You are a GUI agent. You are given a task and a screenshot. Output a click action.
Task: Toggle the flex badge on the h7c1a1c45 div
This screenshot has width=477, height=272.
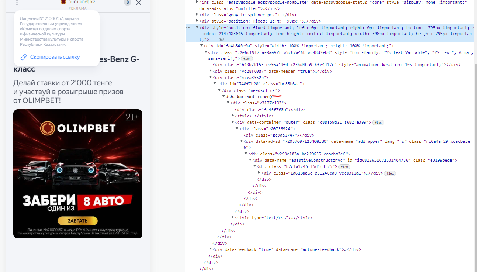344,167
